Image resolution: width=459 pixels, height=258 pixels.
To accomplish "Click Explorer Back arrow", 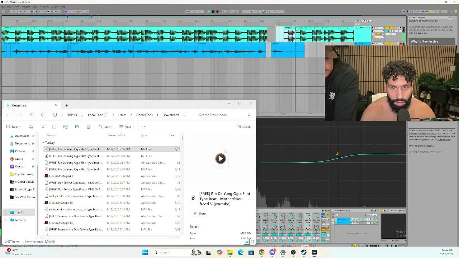I will 8,115.
